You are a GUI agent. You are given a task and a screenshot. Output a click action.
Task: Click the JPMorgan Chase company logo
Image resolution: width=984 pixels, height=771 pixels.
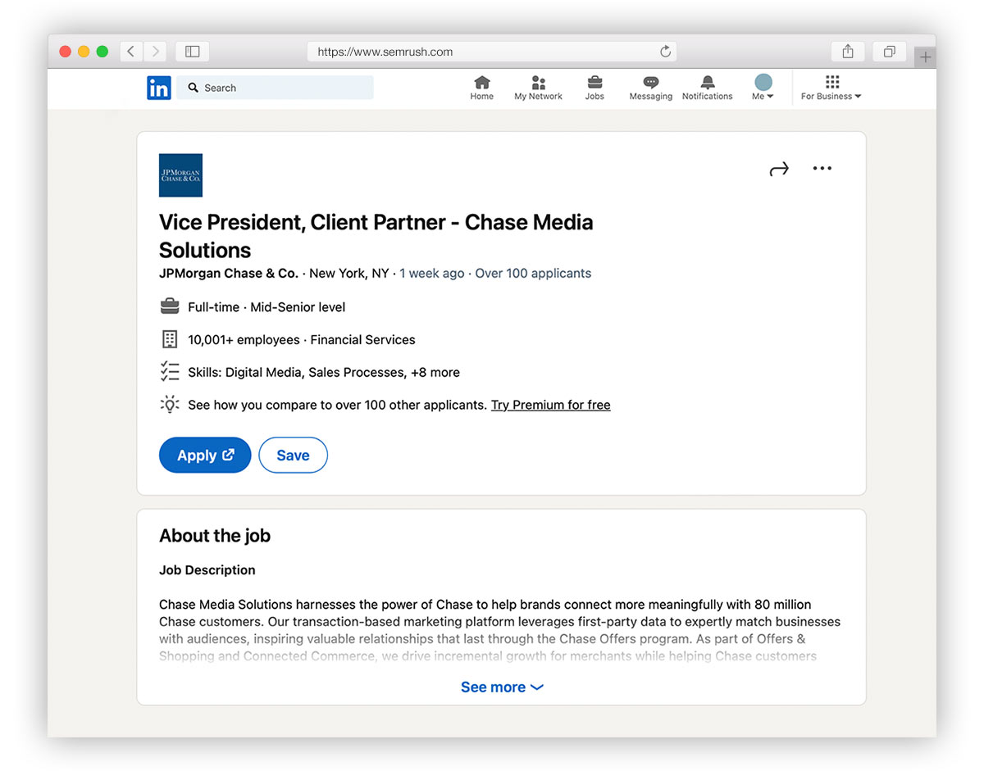coord(180,175)
